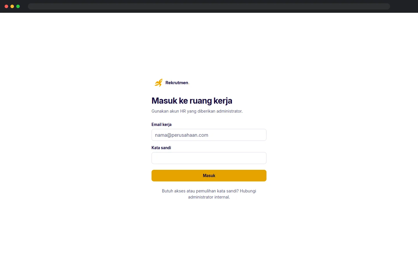Focus the Email kerja input field
Viewport: 418px width, 274px height.
pos(209,135)
